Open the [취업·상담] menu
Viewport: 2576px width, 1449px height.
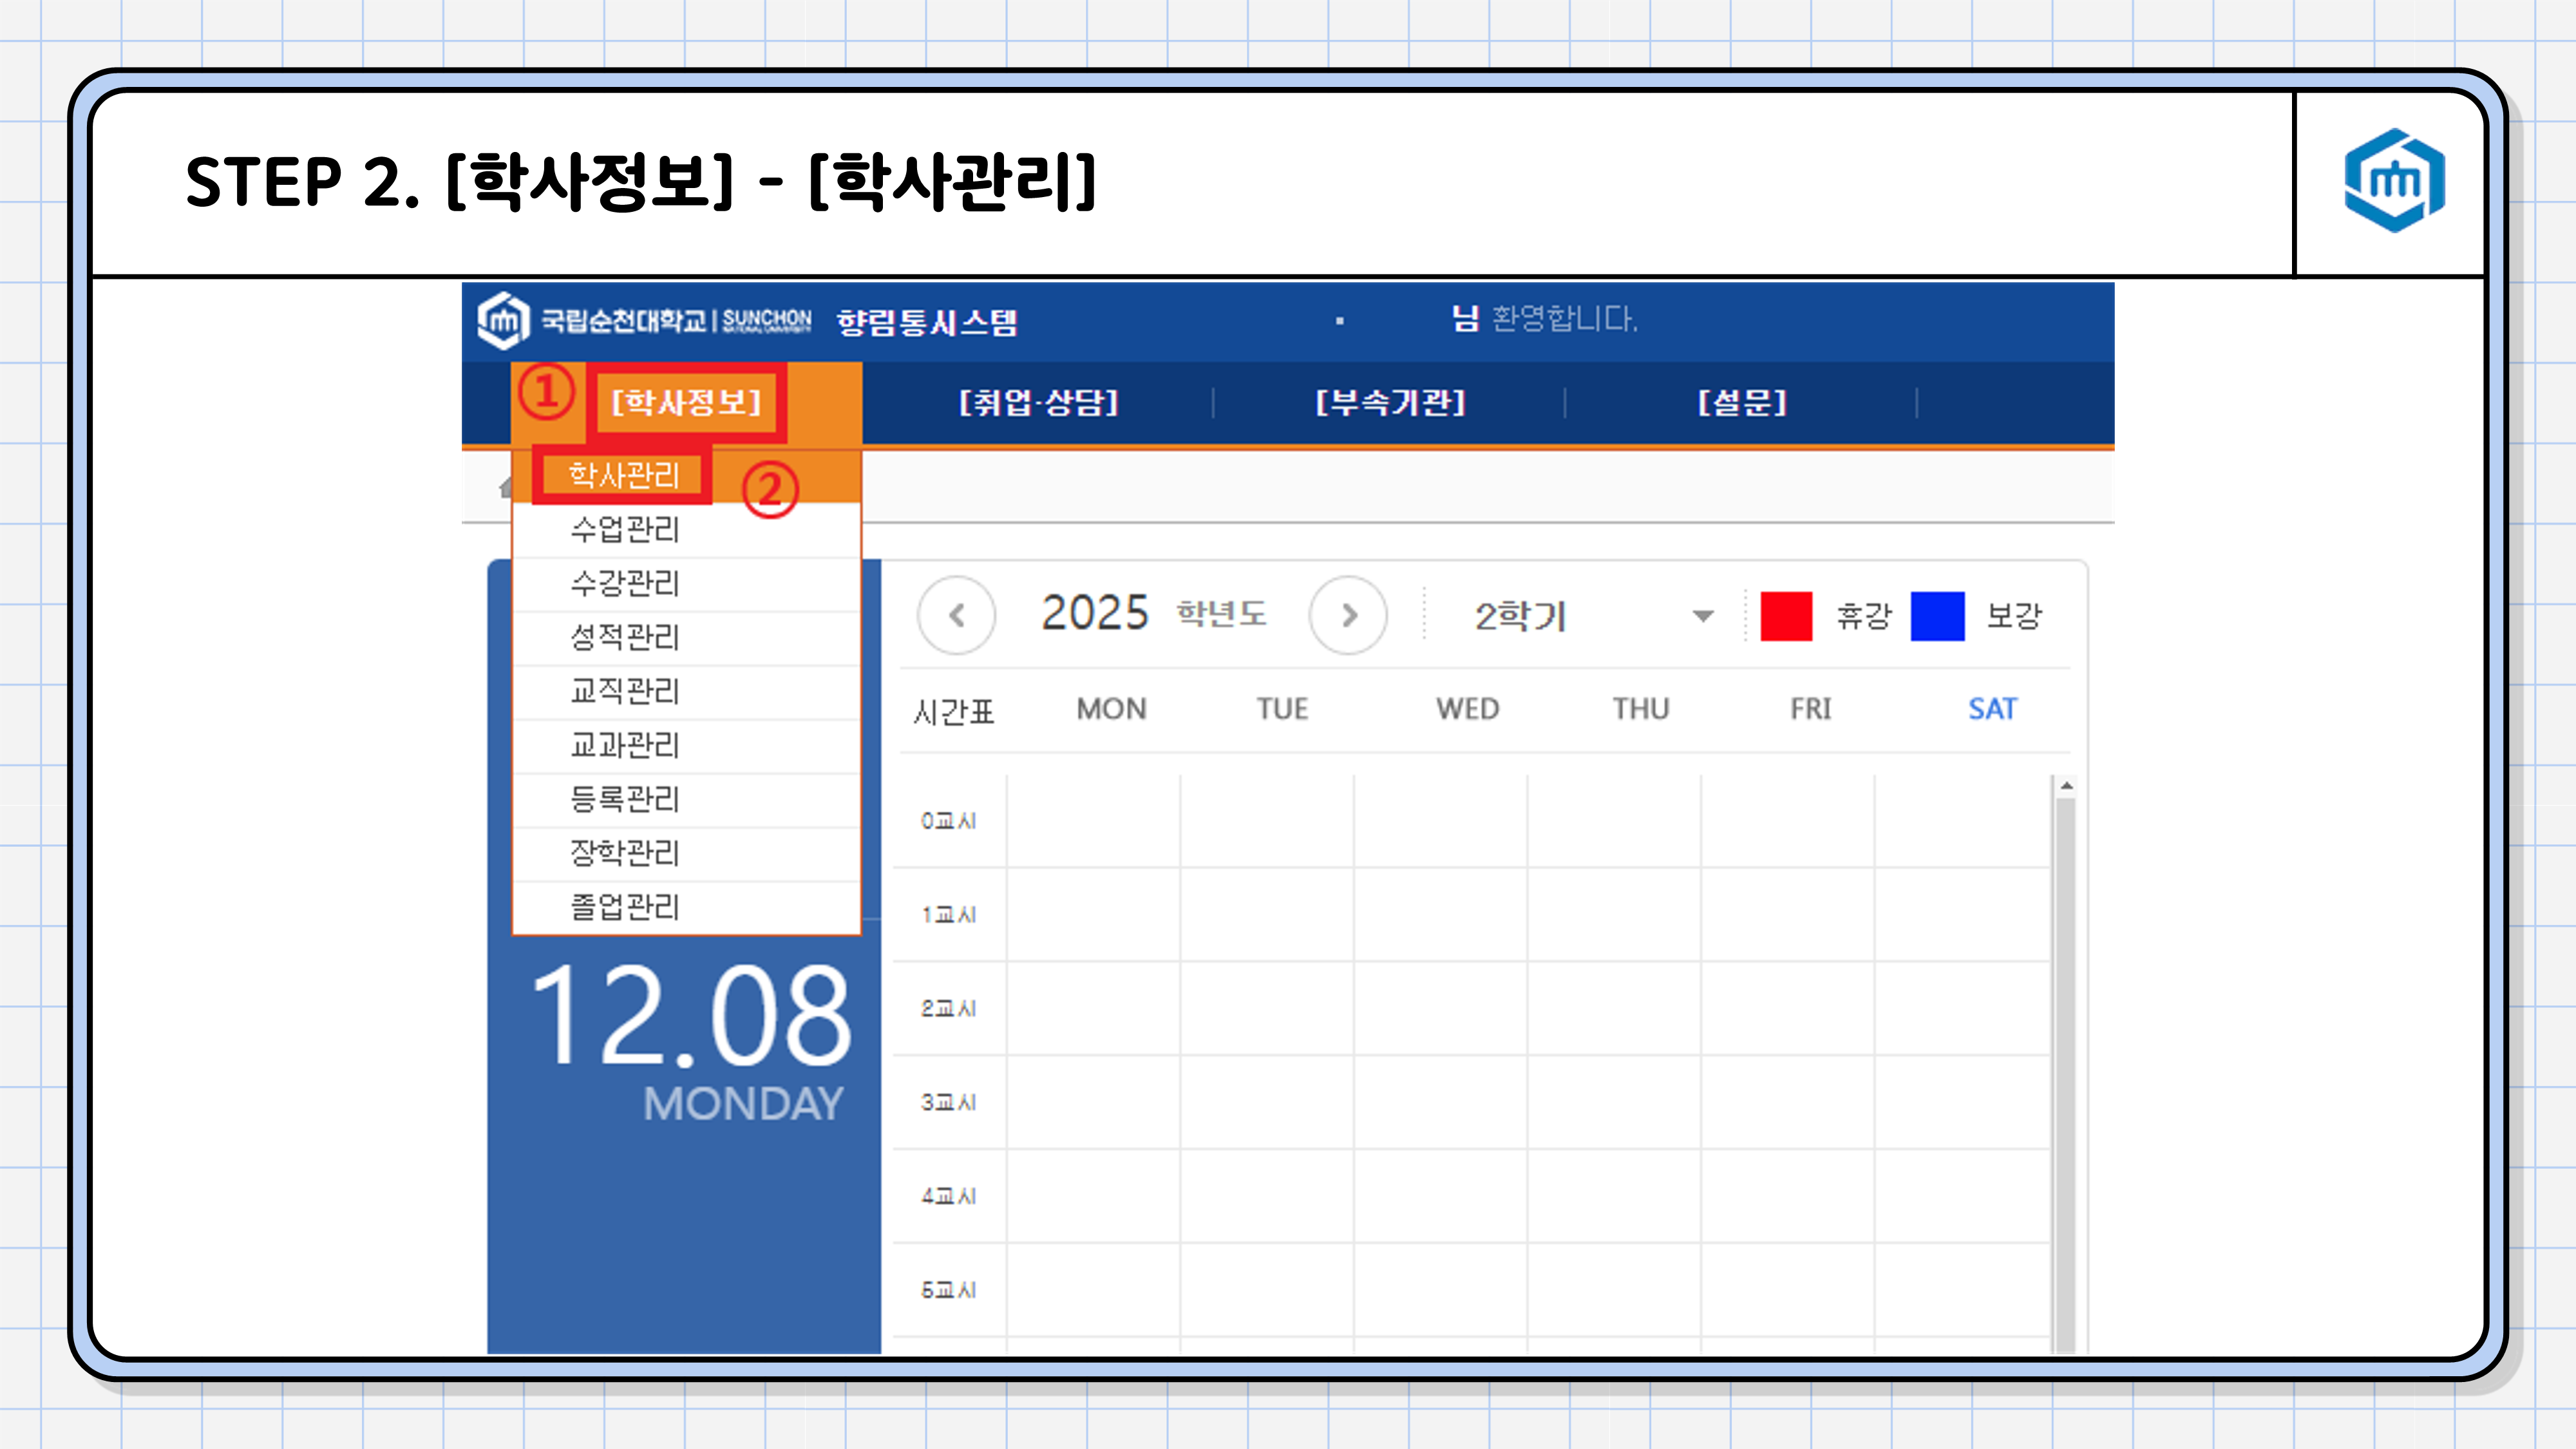click(1038, 402)
